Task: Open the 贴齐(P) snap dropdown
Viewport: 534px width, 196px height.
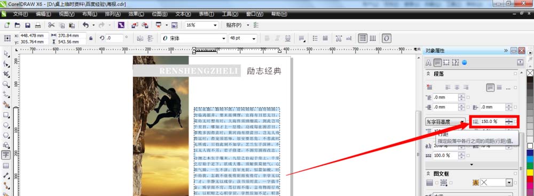Action: (x=248, y=26)
